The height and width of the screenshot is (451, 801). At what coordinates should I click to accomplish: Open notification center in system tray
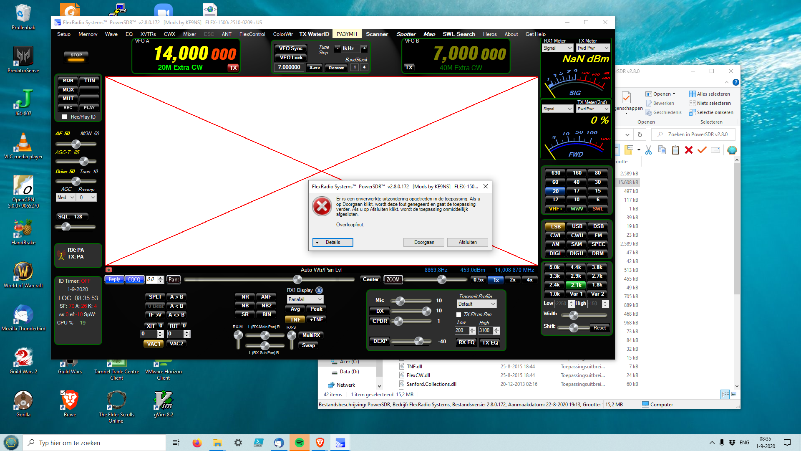pos(787,443)
